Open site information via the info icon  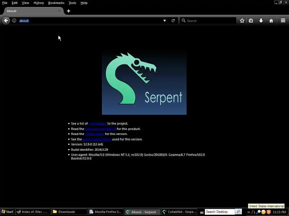(14, 21)
